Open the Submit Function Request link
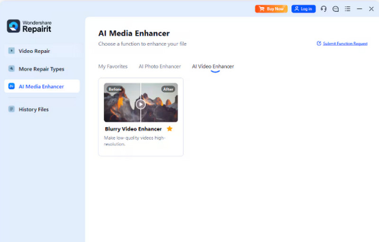 click(345, 43)
